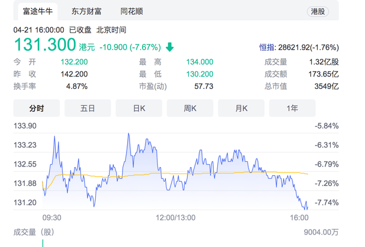
Task: Click the 昨收 value 142.200
Action: tap(74, 74)
